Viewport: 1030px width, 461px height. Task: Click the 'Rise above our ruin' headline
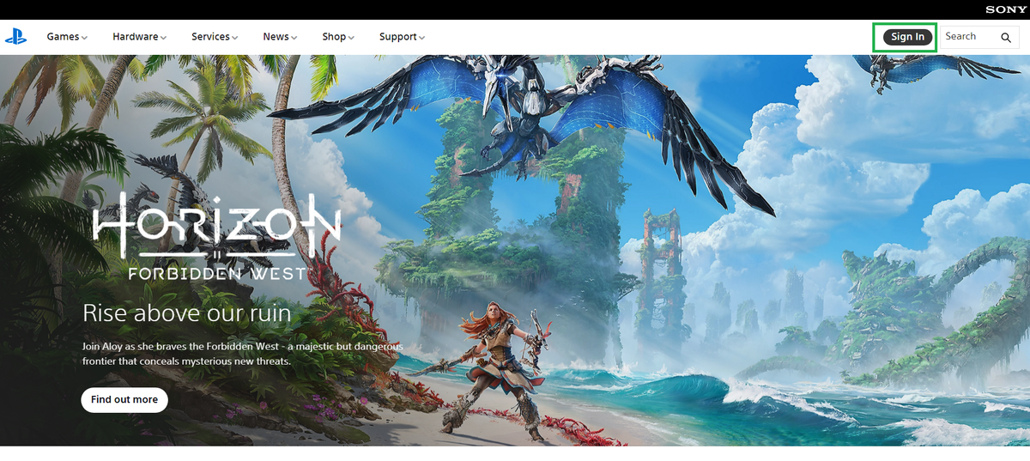coord(186,312)
